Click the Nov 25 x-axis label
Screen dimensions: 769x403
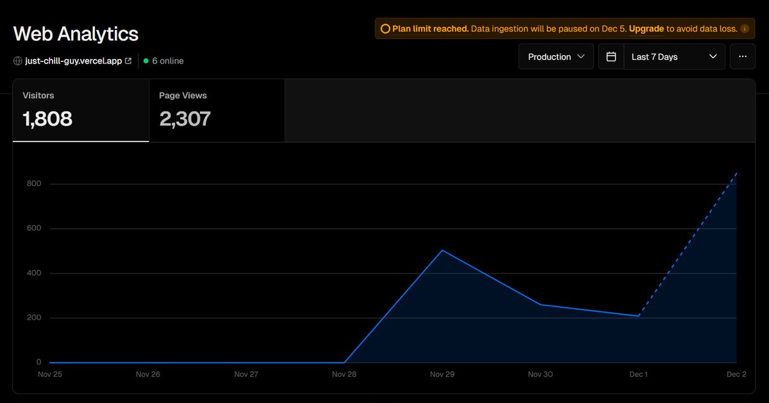click(50, 374)
